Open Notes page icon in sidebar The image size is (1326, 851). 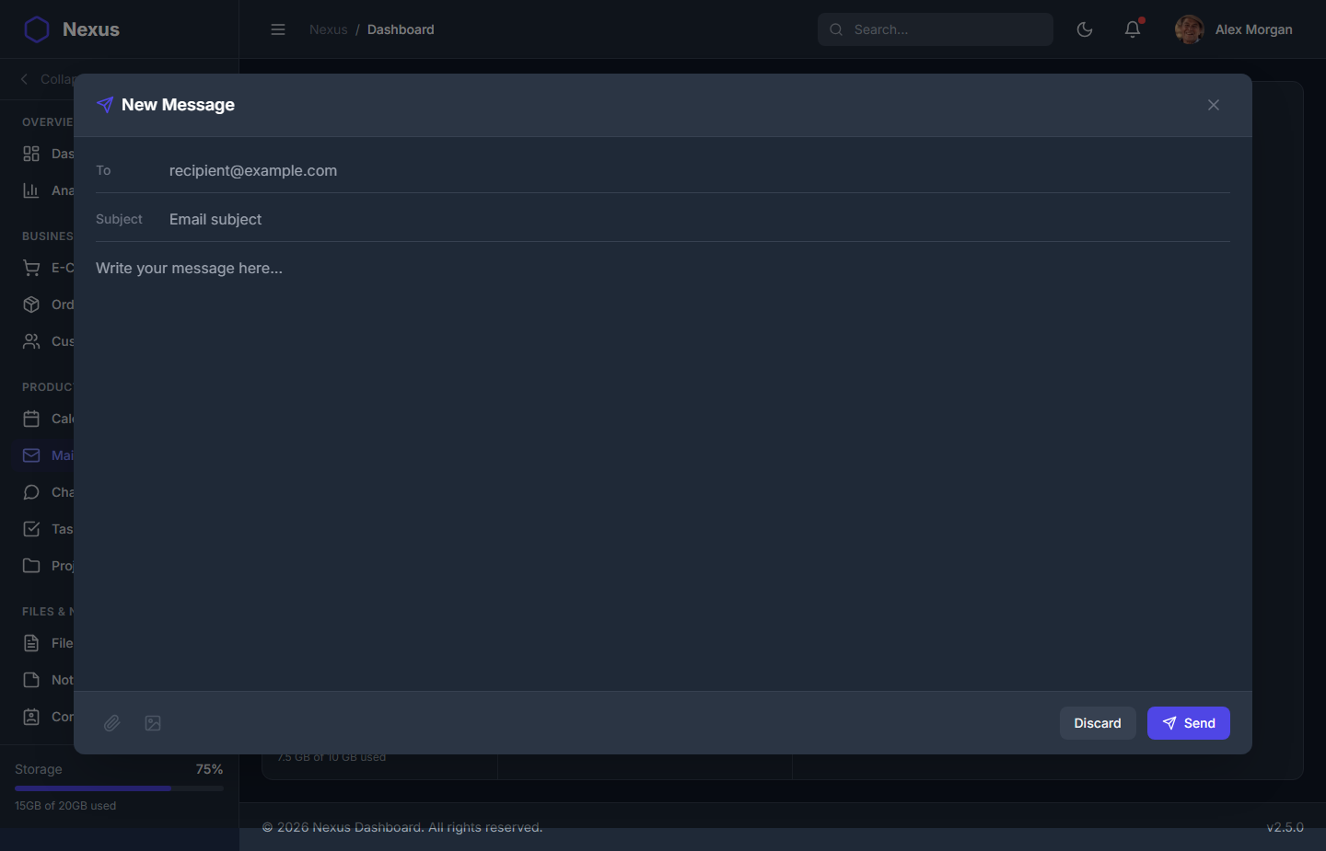pos(31,680)
